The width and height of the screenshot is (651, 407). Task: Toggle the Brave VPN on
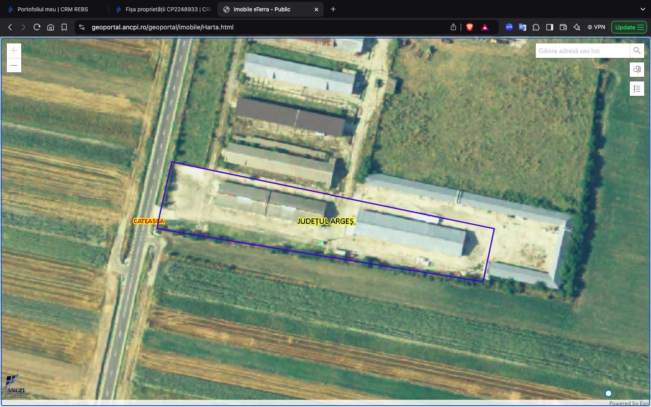[x=596, y=27]
